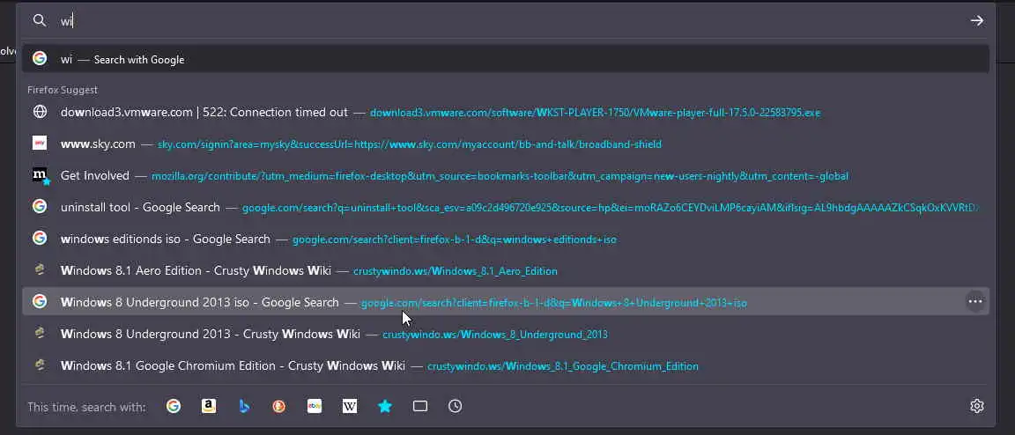Open the download3.vmware.com timed out suggestion
Screen dimensions: 1015x435
click(506, 112)
